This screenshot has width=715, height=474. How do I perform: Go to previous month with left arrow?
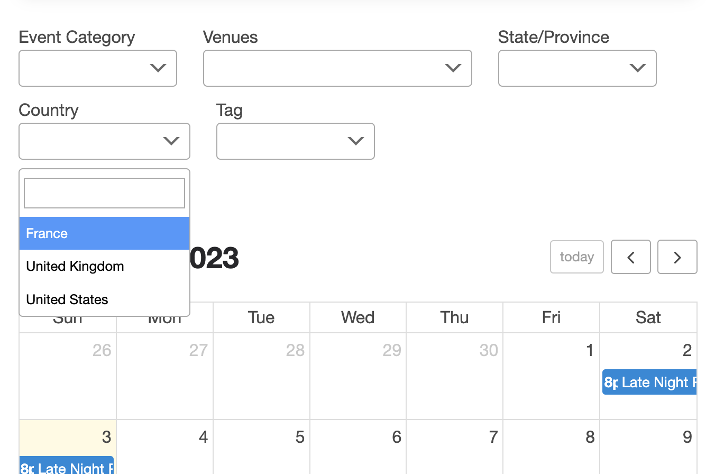point(630,257)
